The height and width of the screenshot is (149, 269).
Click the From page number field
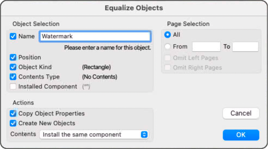click(x=206, y=47)
